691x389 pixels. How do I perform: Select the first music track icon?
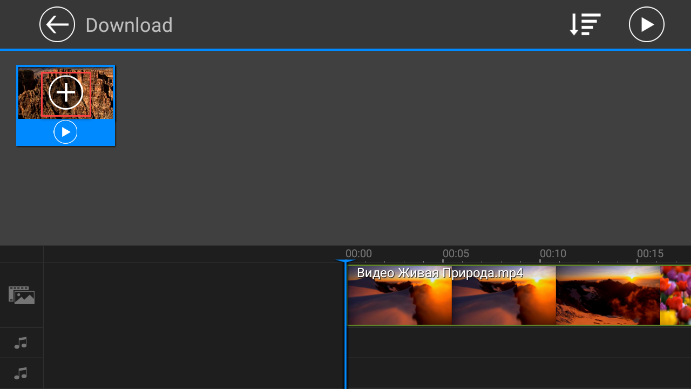(x=21, y=343)
